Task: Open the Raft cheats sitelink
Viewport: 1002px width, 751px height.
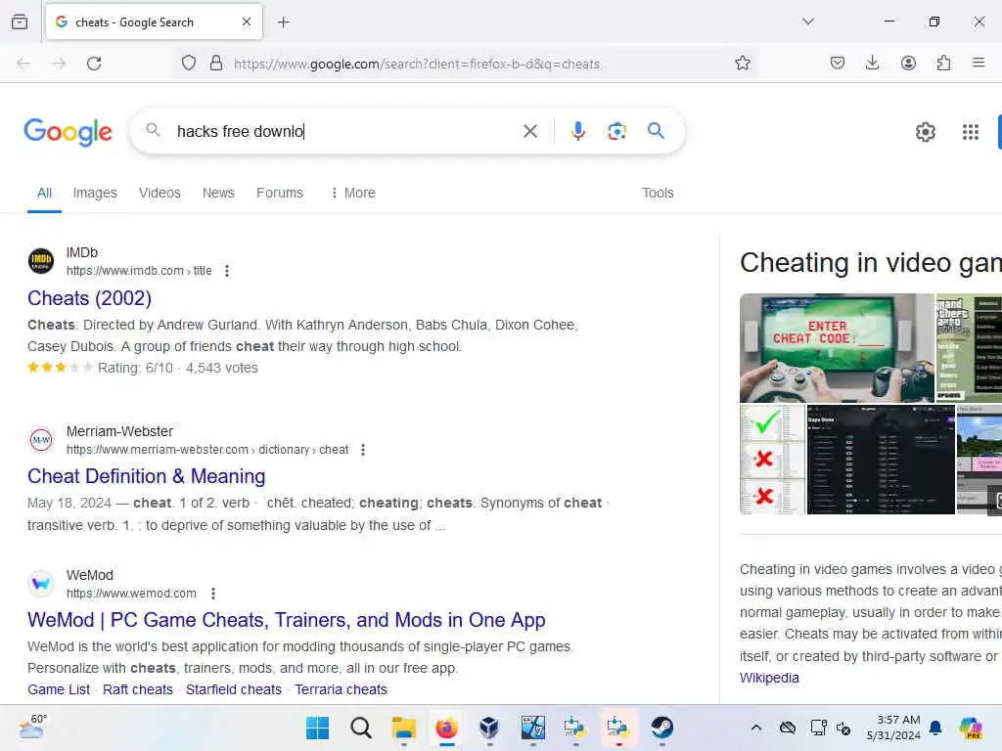Action: 138,689
